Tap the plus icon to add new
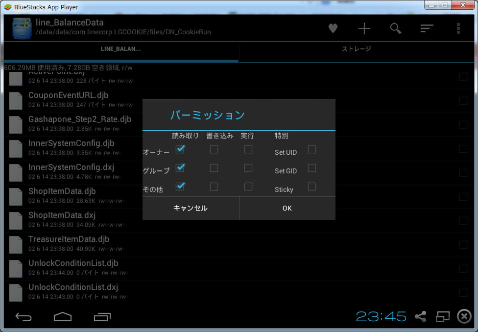478x332 pixels. (x=364, y=29)
